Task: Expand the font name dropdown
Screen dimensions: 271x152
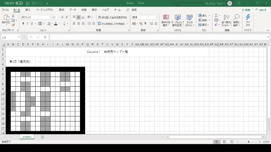Action: (x=50, y=17)
